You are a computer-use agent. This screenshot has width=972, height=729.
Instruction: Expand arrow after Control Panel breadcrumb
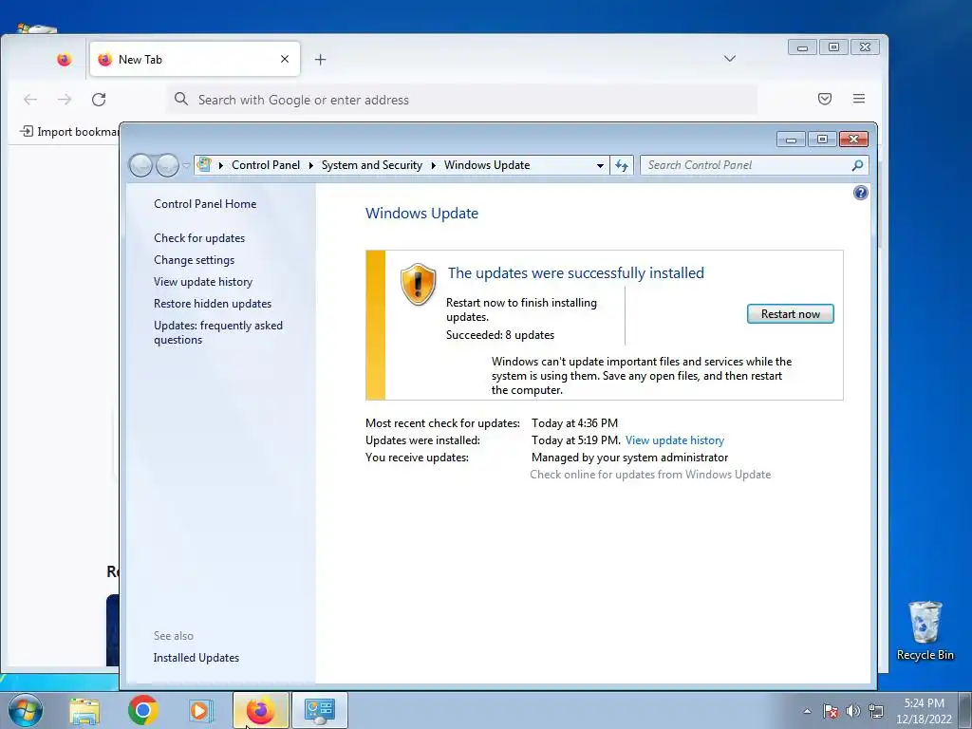pos(310,165)
